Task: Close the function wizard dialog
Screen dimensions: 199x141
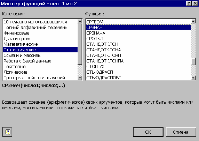Action: 195,3
